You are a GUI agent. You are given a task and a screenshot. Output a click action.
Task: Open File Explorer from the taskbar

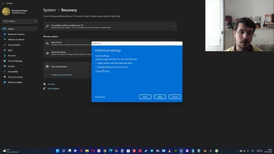tap(87, 151)
